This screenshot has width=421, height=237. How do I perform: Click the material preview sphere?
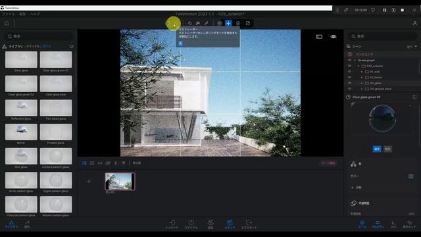(x=382, y=118)
